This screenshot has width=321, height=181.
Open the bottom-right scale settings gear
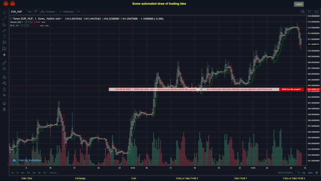tap(317, 173)
